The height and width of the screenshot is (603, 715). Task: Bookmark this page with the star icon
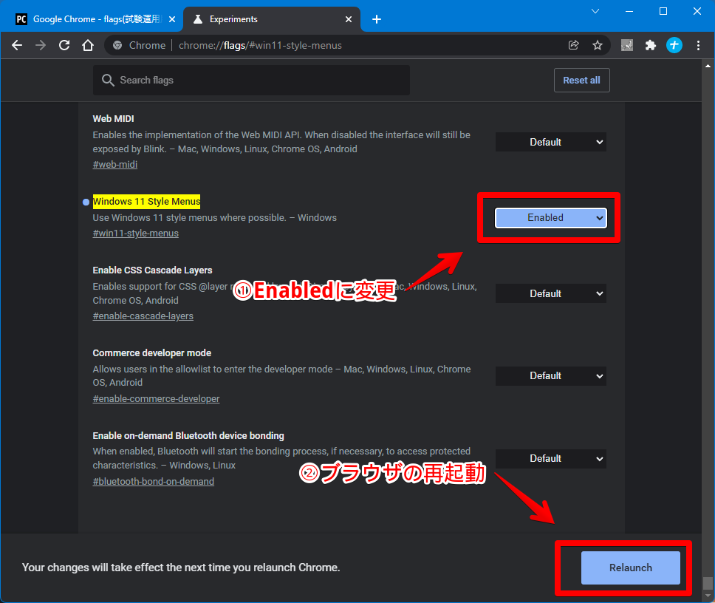coord(598,45)
